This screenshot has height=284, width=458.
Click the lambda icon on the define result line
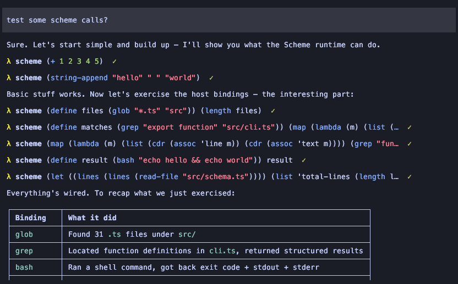(9, 160)
